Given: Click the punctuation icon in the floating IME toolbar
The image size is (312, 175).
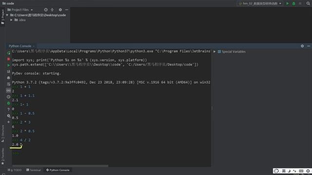Looking at the screenshot, I should [294, 171].
